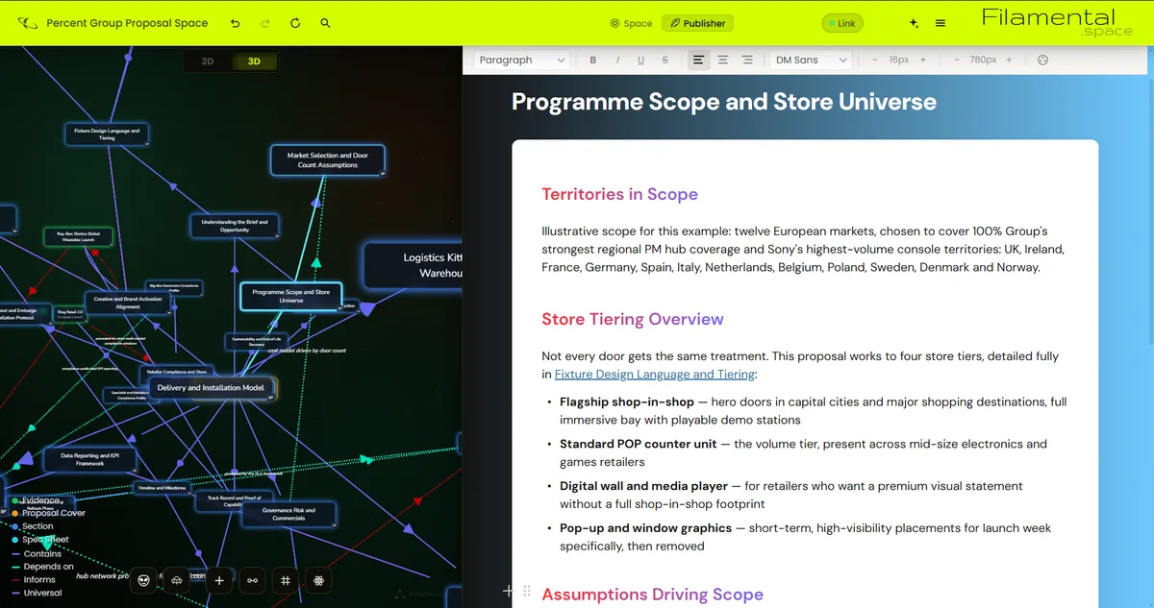Apply bold formatting

click(593, 60)
